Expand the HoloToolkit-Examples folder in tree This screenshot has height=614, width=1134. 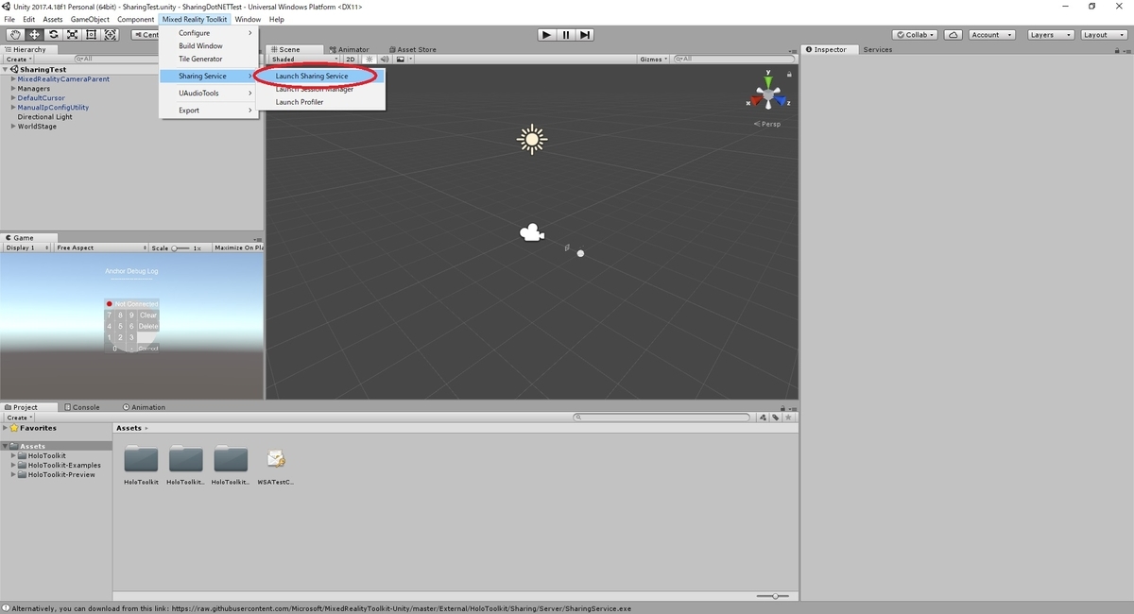[x=14, y=465]
